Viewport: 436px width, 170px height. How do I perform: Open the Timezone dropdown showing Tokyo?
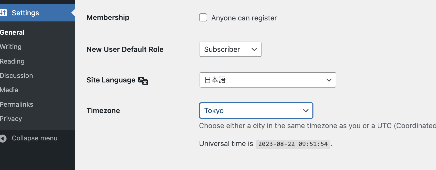click(x=256, y=111)
